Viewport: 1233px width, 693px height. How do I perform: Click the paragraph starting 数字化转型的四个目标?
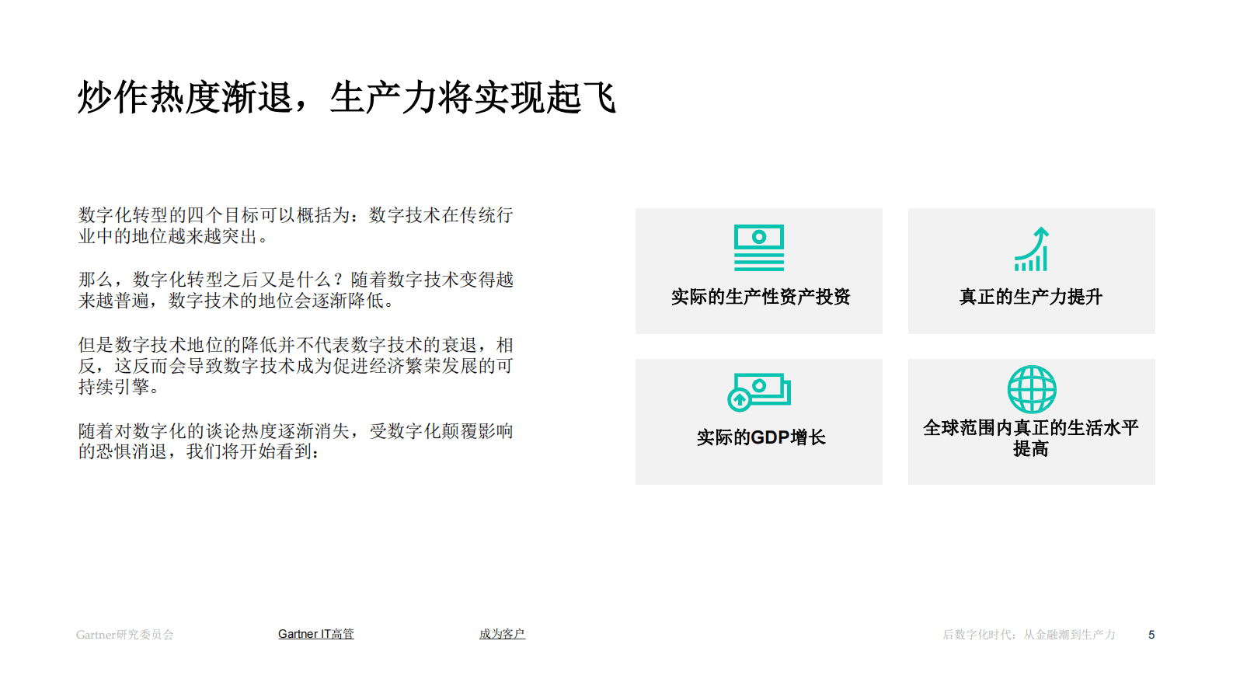coord(296,225)
